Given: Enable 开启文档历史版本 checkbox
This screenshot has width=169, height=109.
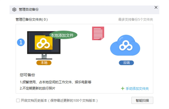Looking at the screenshot, I should (x=18, y=101).
